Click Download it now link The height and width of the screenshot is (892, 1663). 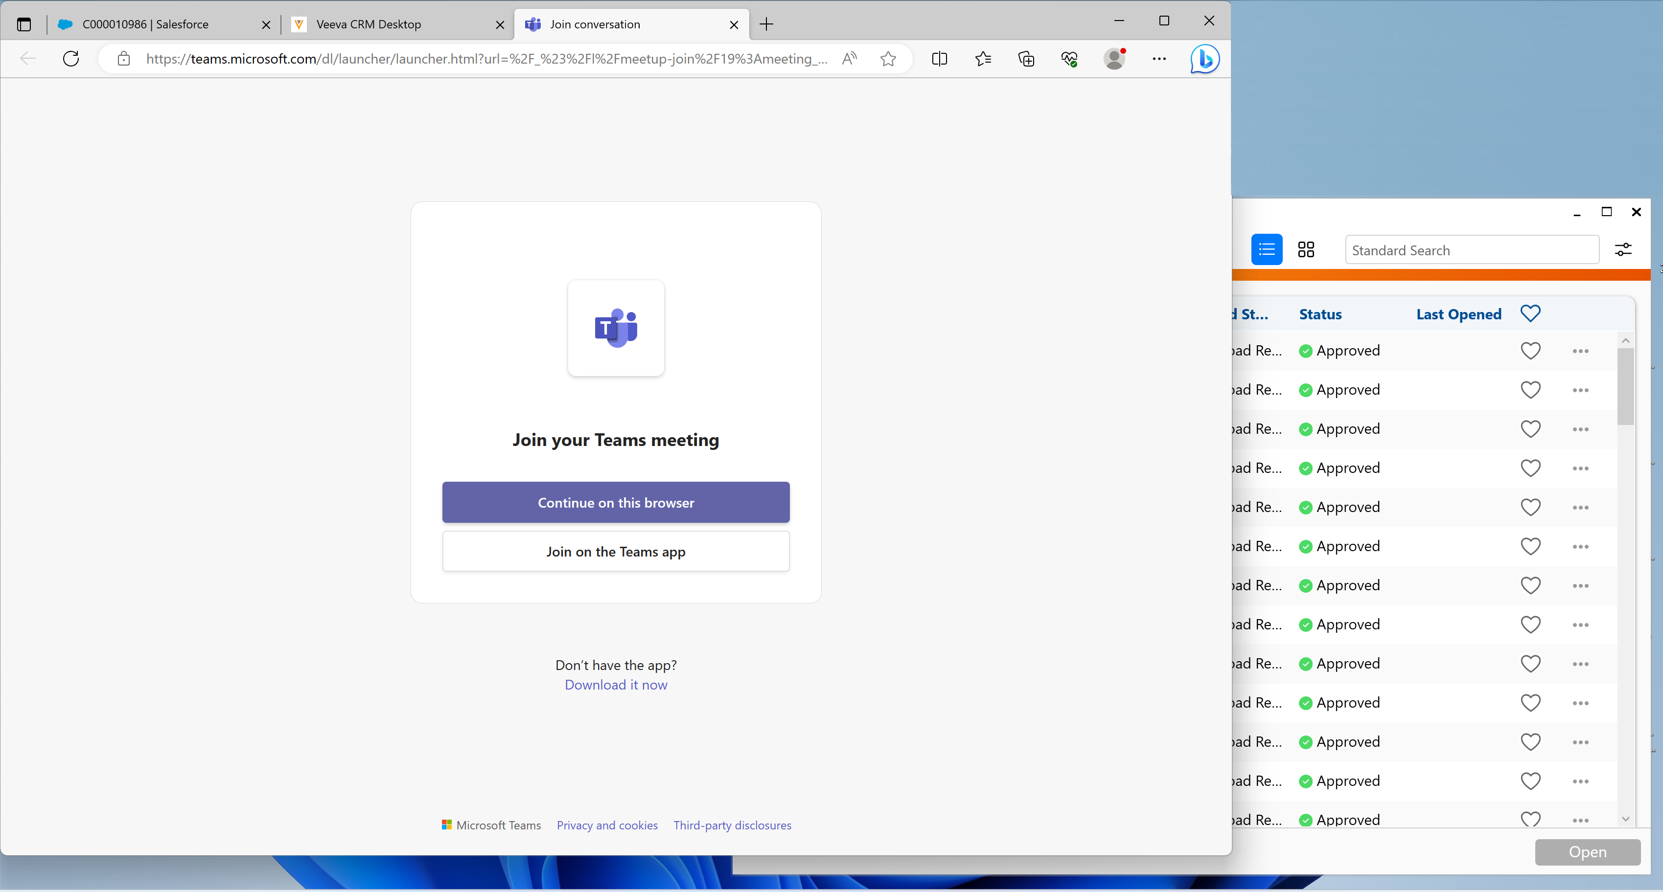[615, 685]
